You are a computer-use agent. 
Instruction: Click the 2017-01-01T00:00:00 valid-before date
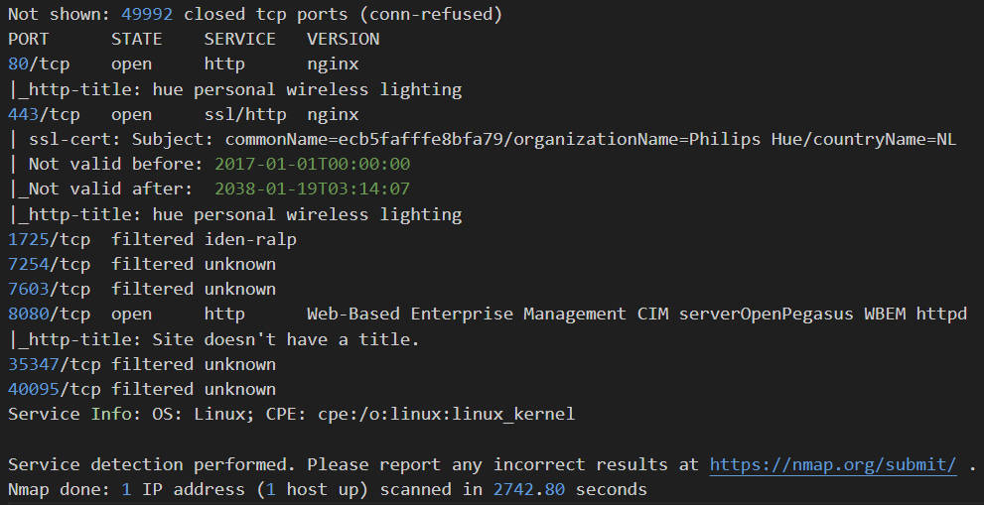[x=313, y=165]
